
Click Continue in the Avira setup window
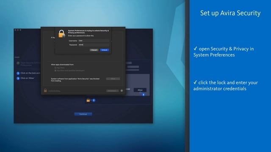click(x=83, y=114)
